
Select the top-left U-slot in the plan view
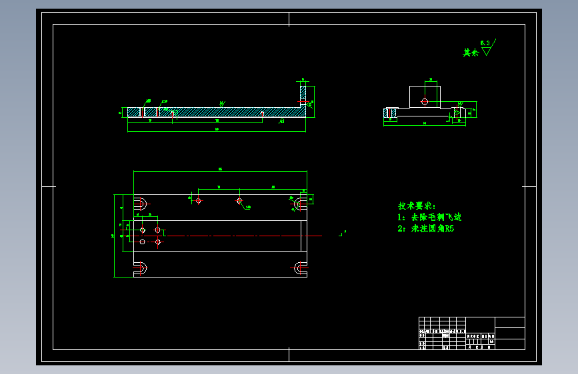click(140, 204)
